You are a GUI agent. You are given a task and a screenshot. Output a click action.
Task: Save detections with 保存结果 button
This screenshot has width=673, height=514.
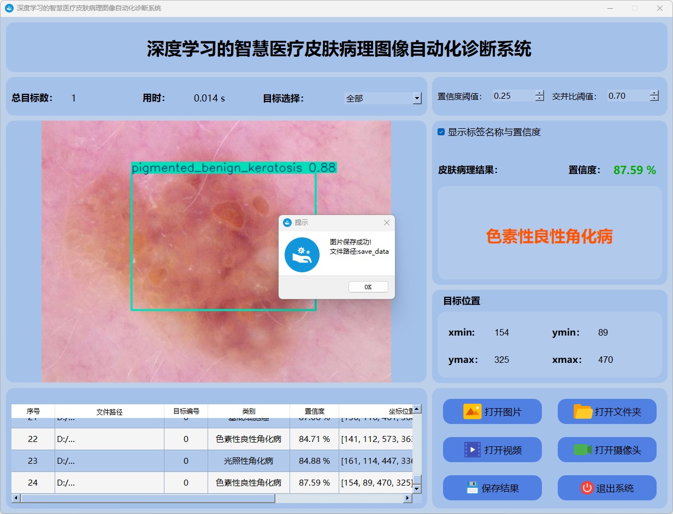point(492,488)
